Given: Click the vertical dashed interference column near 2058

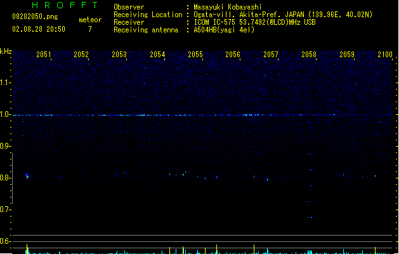Looking at the screenshot, I should [x=310, y=178].
